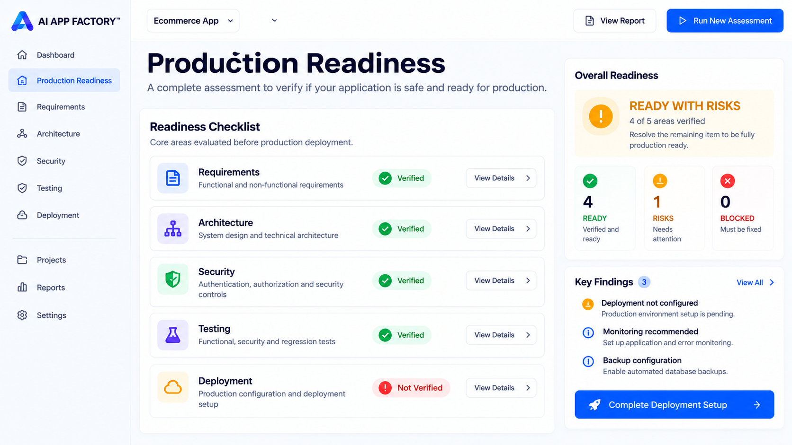This screenshot has height=445, width=792.
Task: Open Architecture in sidebar menu
Action: coord(64,134)
